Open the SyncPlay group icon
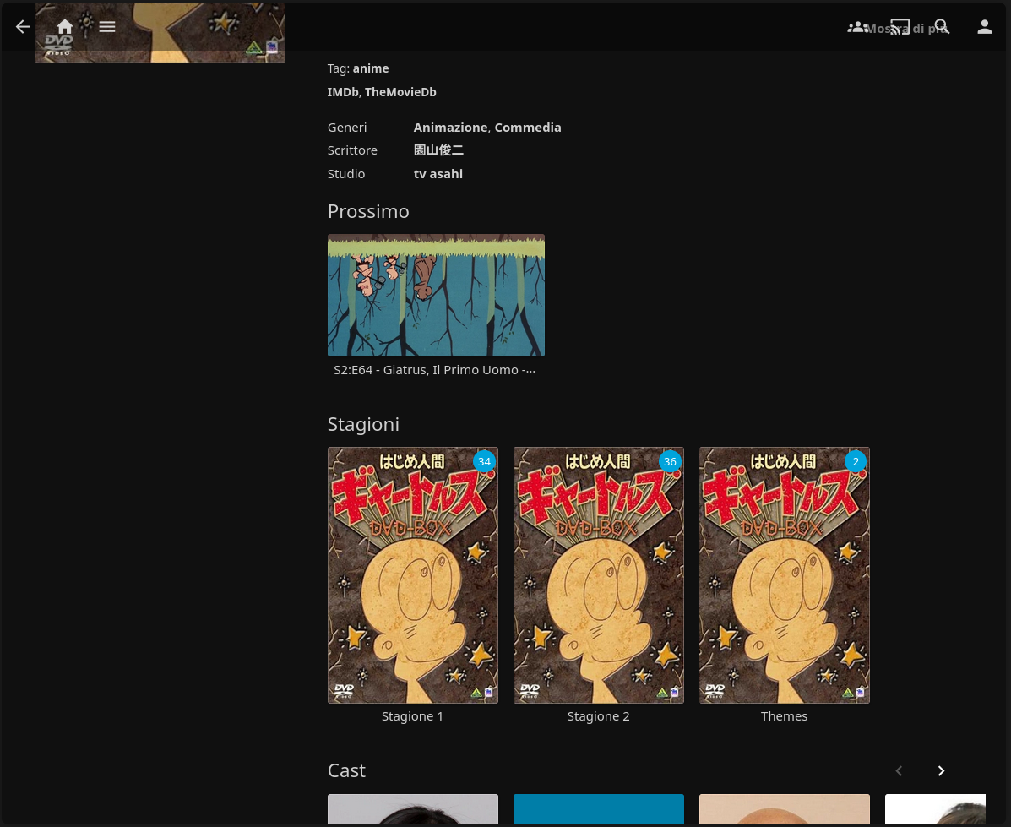This screenshot has width=1011, height=827. click(857, 27)
